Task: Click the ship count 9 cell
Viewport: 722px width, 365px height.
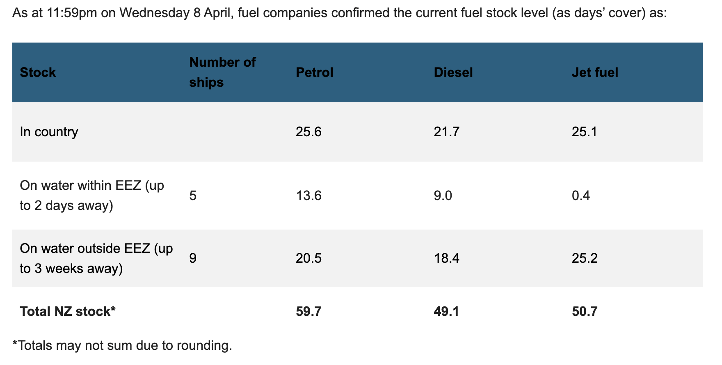Action: (193, 259)
